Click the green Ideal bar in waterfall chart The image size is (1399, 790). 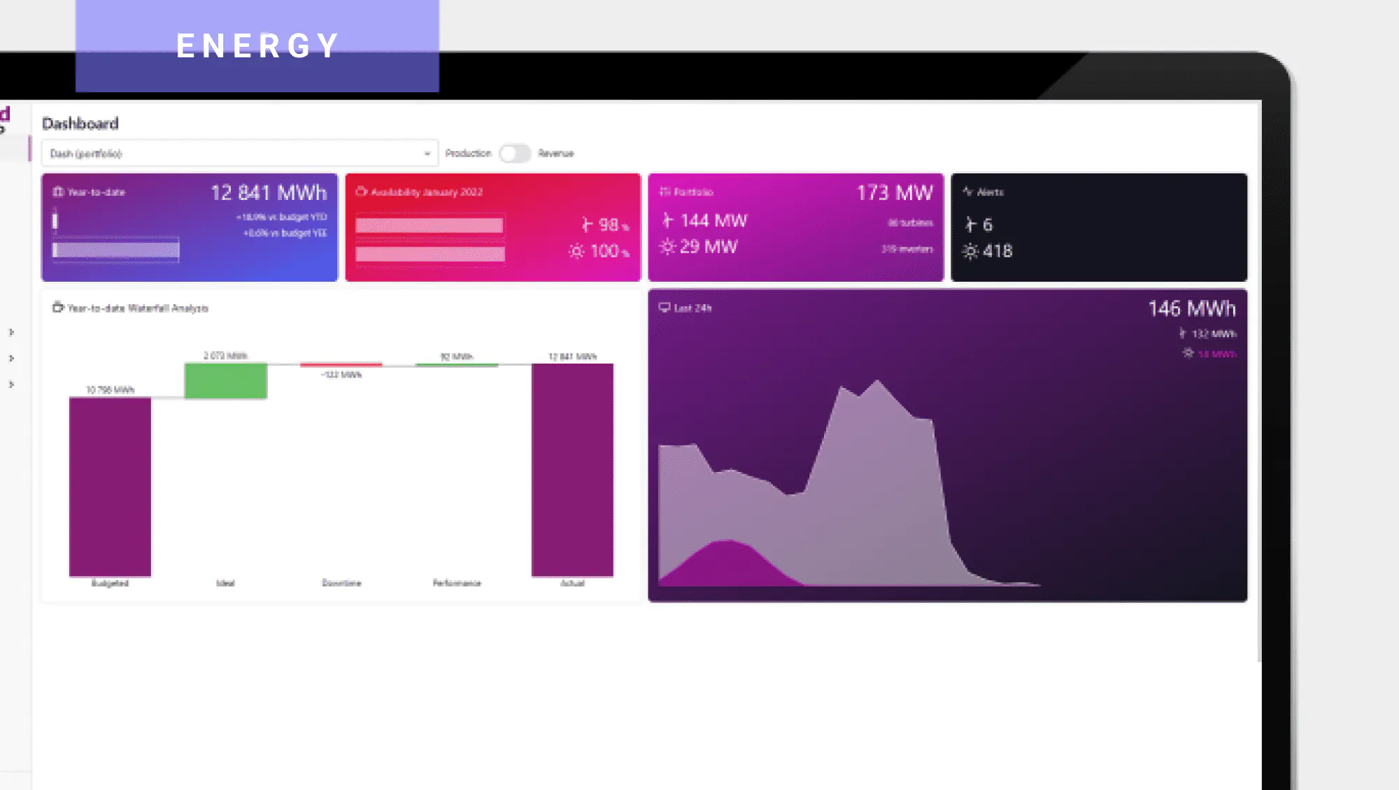pyautogui.click(x=225, y=381)
